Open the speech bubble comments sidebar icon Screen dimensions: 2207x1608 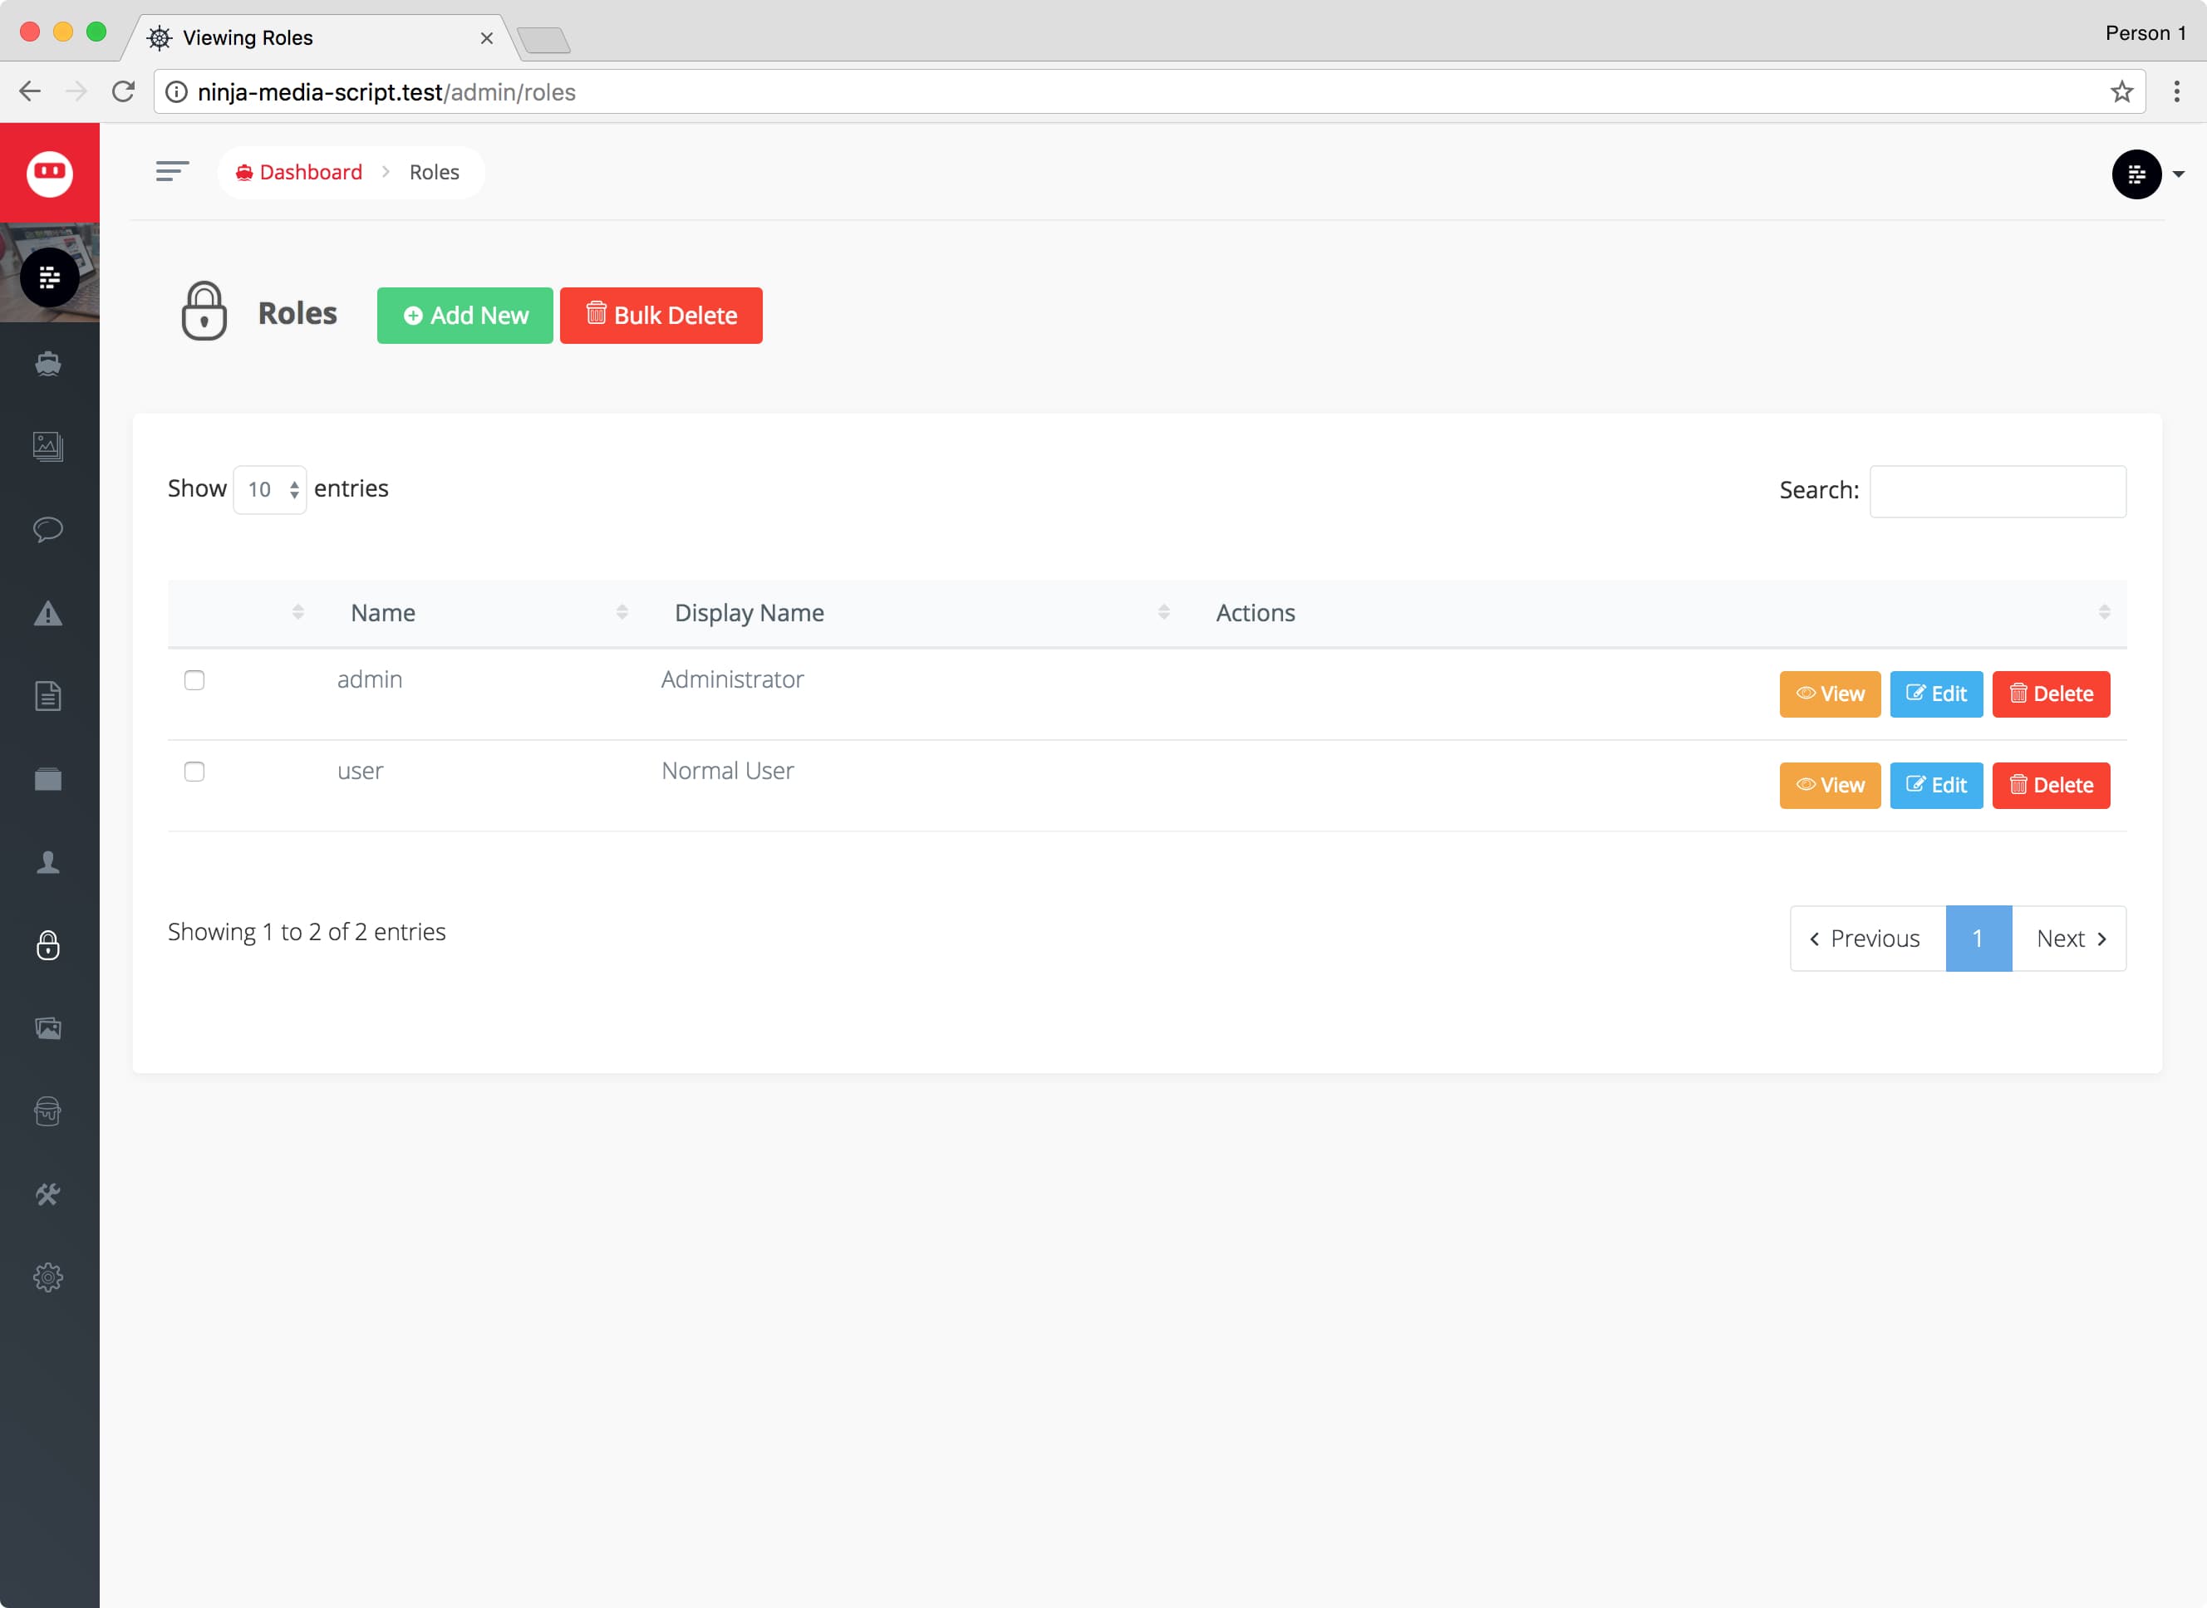point(47,528)
